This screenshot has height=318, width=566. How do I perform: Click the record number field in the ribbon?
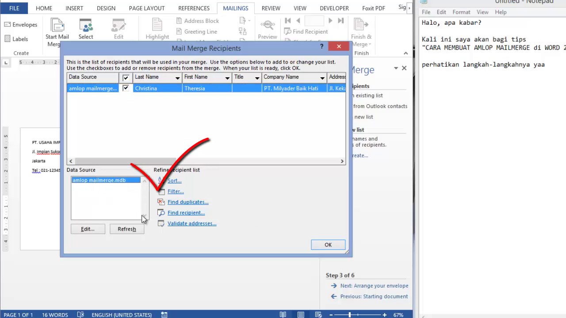click(314, 21)
